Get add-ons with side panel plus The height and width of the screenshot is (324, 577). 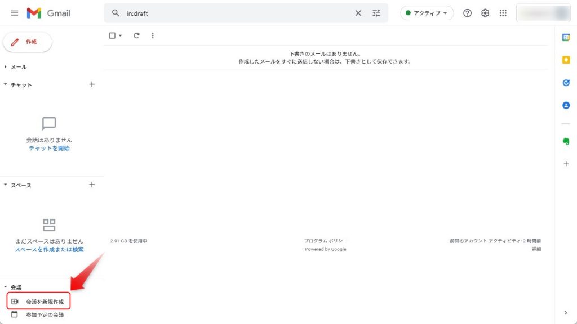tap(566, 164)
